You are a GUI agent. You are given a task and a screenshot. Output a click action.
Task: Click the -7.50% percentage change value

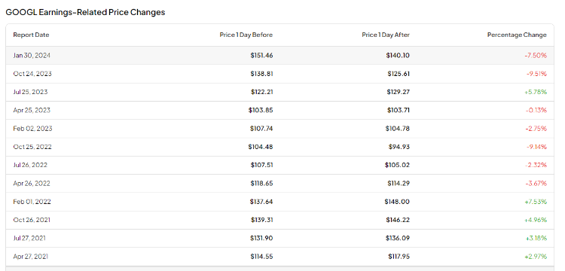(536, 56)
